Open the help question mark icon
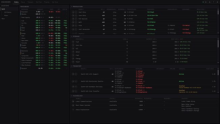The width and height of the screenshot is (220, 124). [x=213, y=2]
